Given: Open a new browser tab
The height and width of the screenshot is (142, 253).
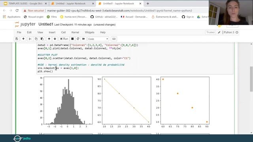Looking at the screenshot, I should pyautogui.click(x=148, y=4).
